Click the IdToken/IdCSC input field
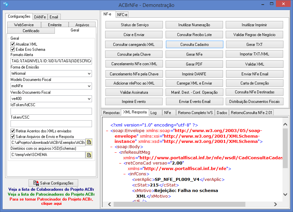 pyautogui.click(x=51, y=111)
